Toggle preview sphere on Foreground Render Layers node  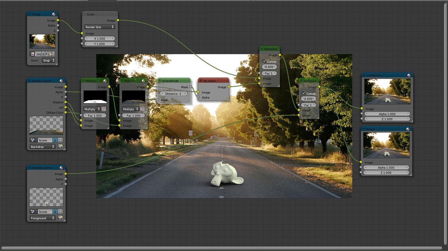(x=61, y=168)
